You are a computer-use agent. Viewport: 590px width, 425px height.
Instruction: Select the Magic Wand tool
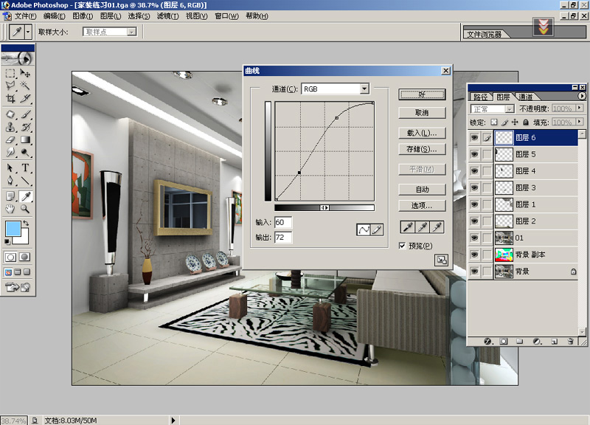click(x=26, y=86)
